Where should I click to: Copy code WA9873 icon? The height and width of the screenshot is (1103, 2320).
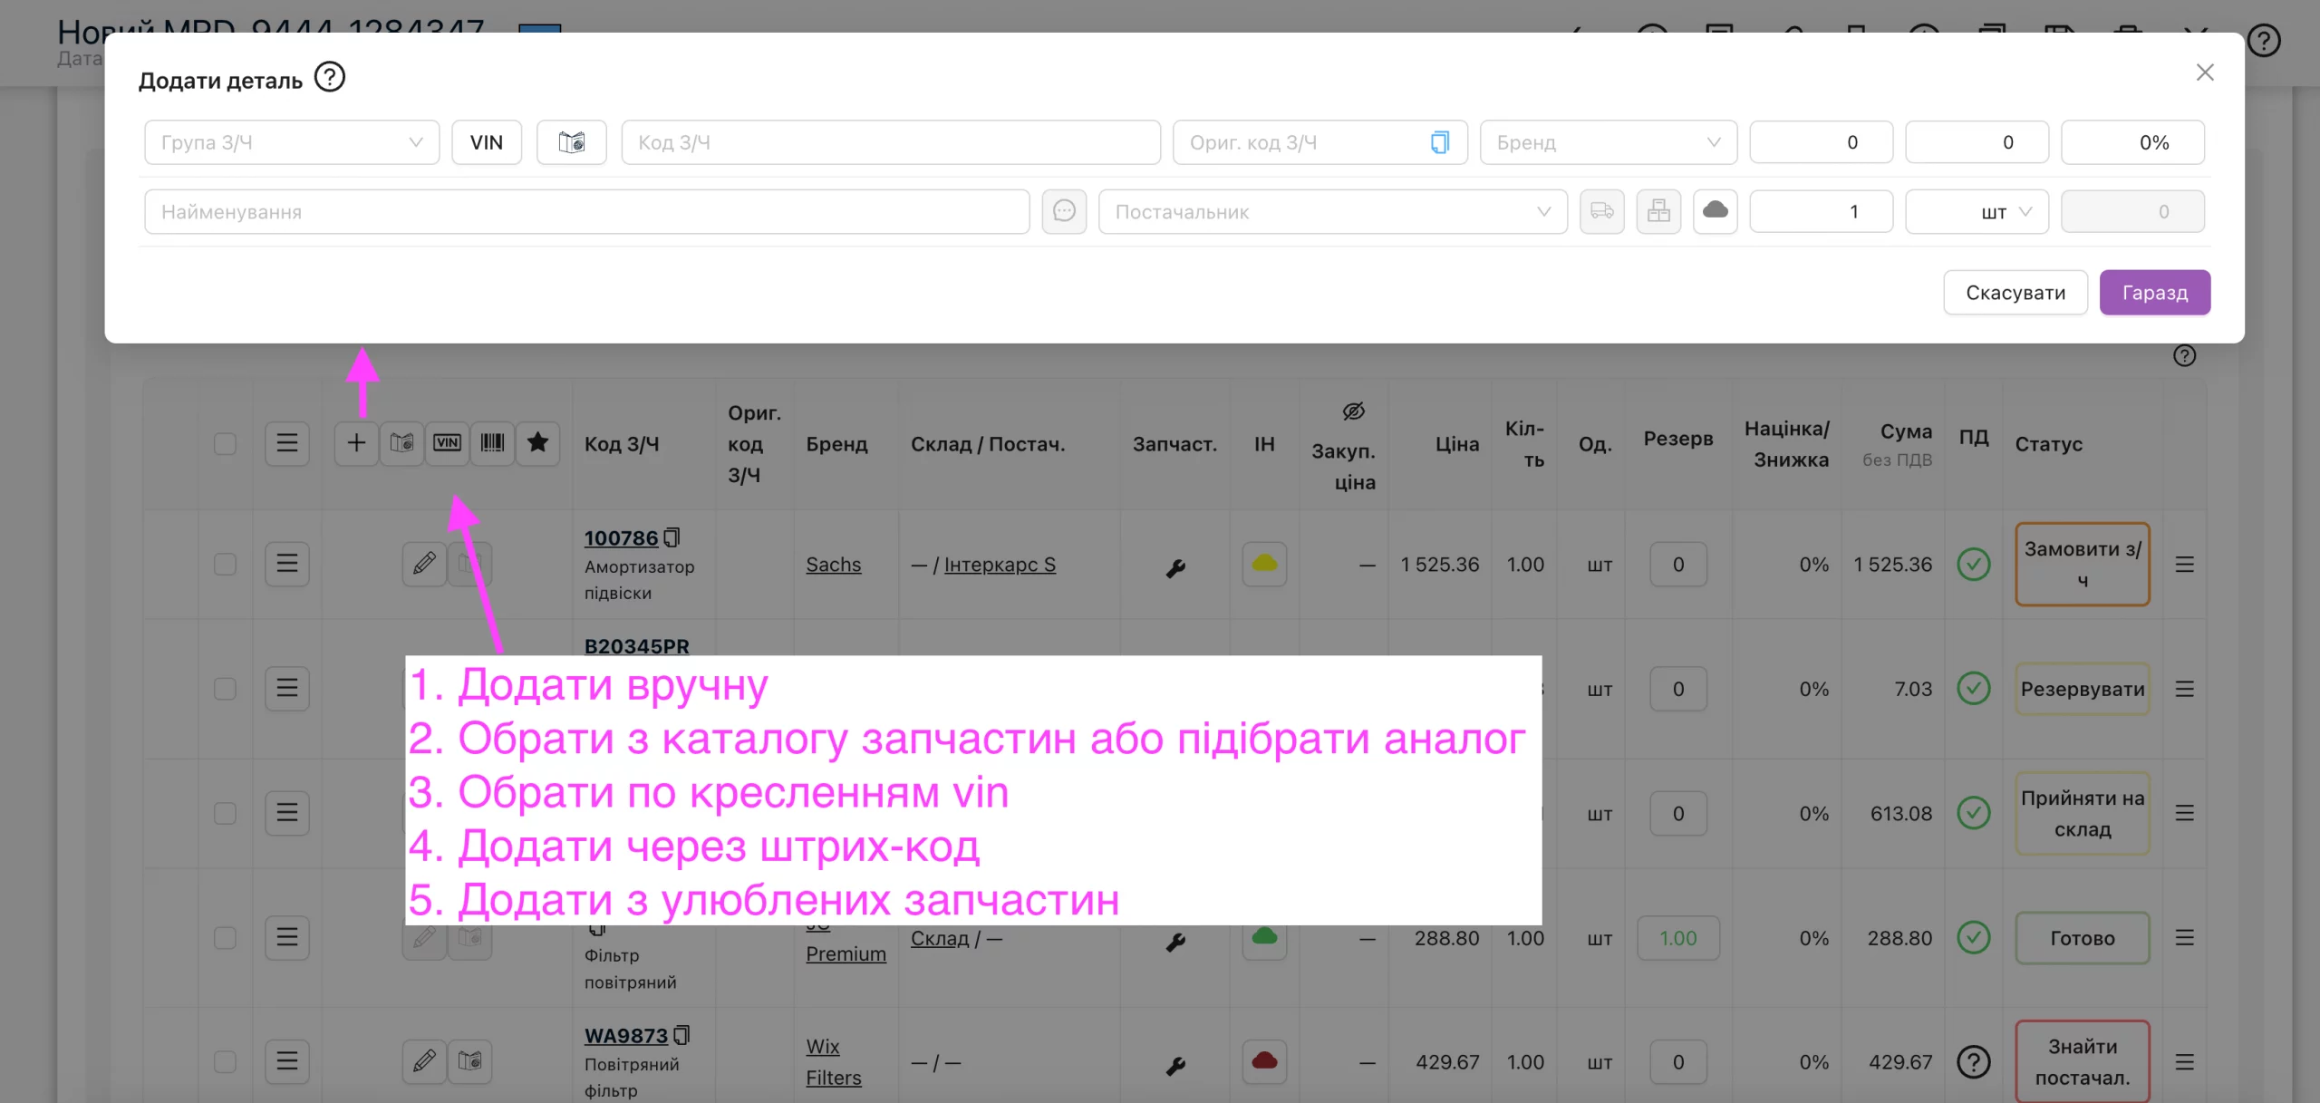click(x=681, y=1035)
